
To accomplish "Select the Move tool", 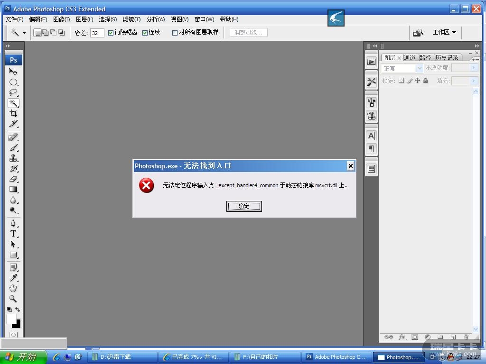I will tap(13, 72).
